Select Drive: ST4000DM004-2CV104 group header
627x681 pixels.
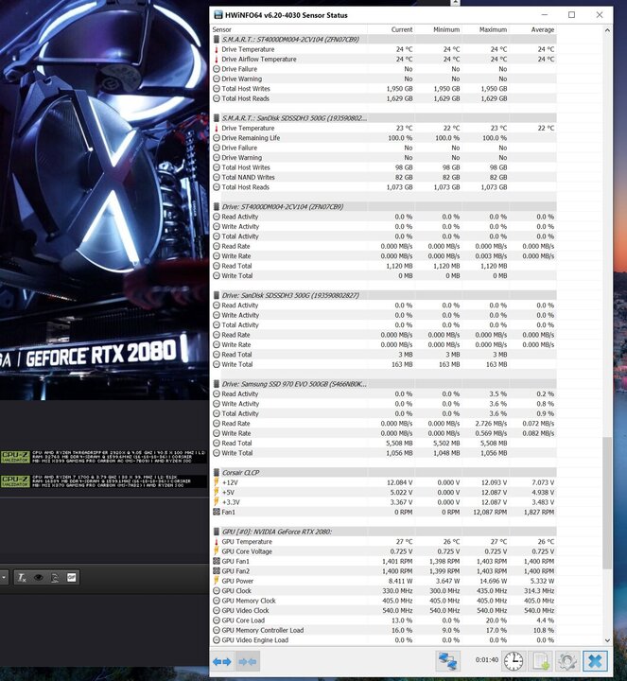(384, 207)
